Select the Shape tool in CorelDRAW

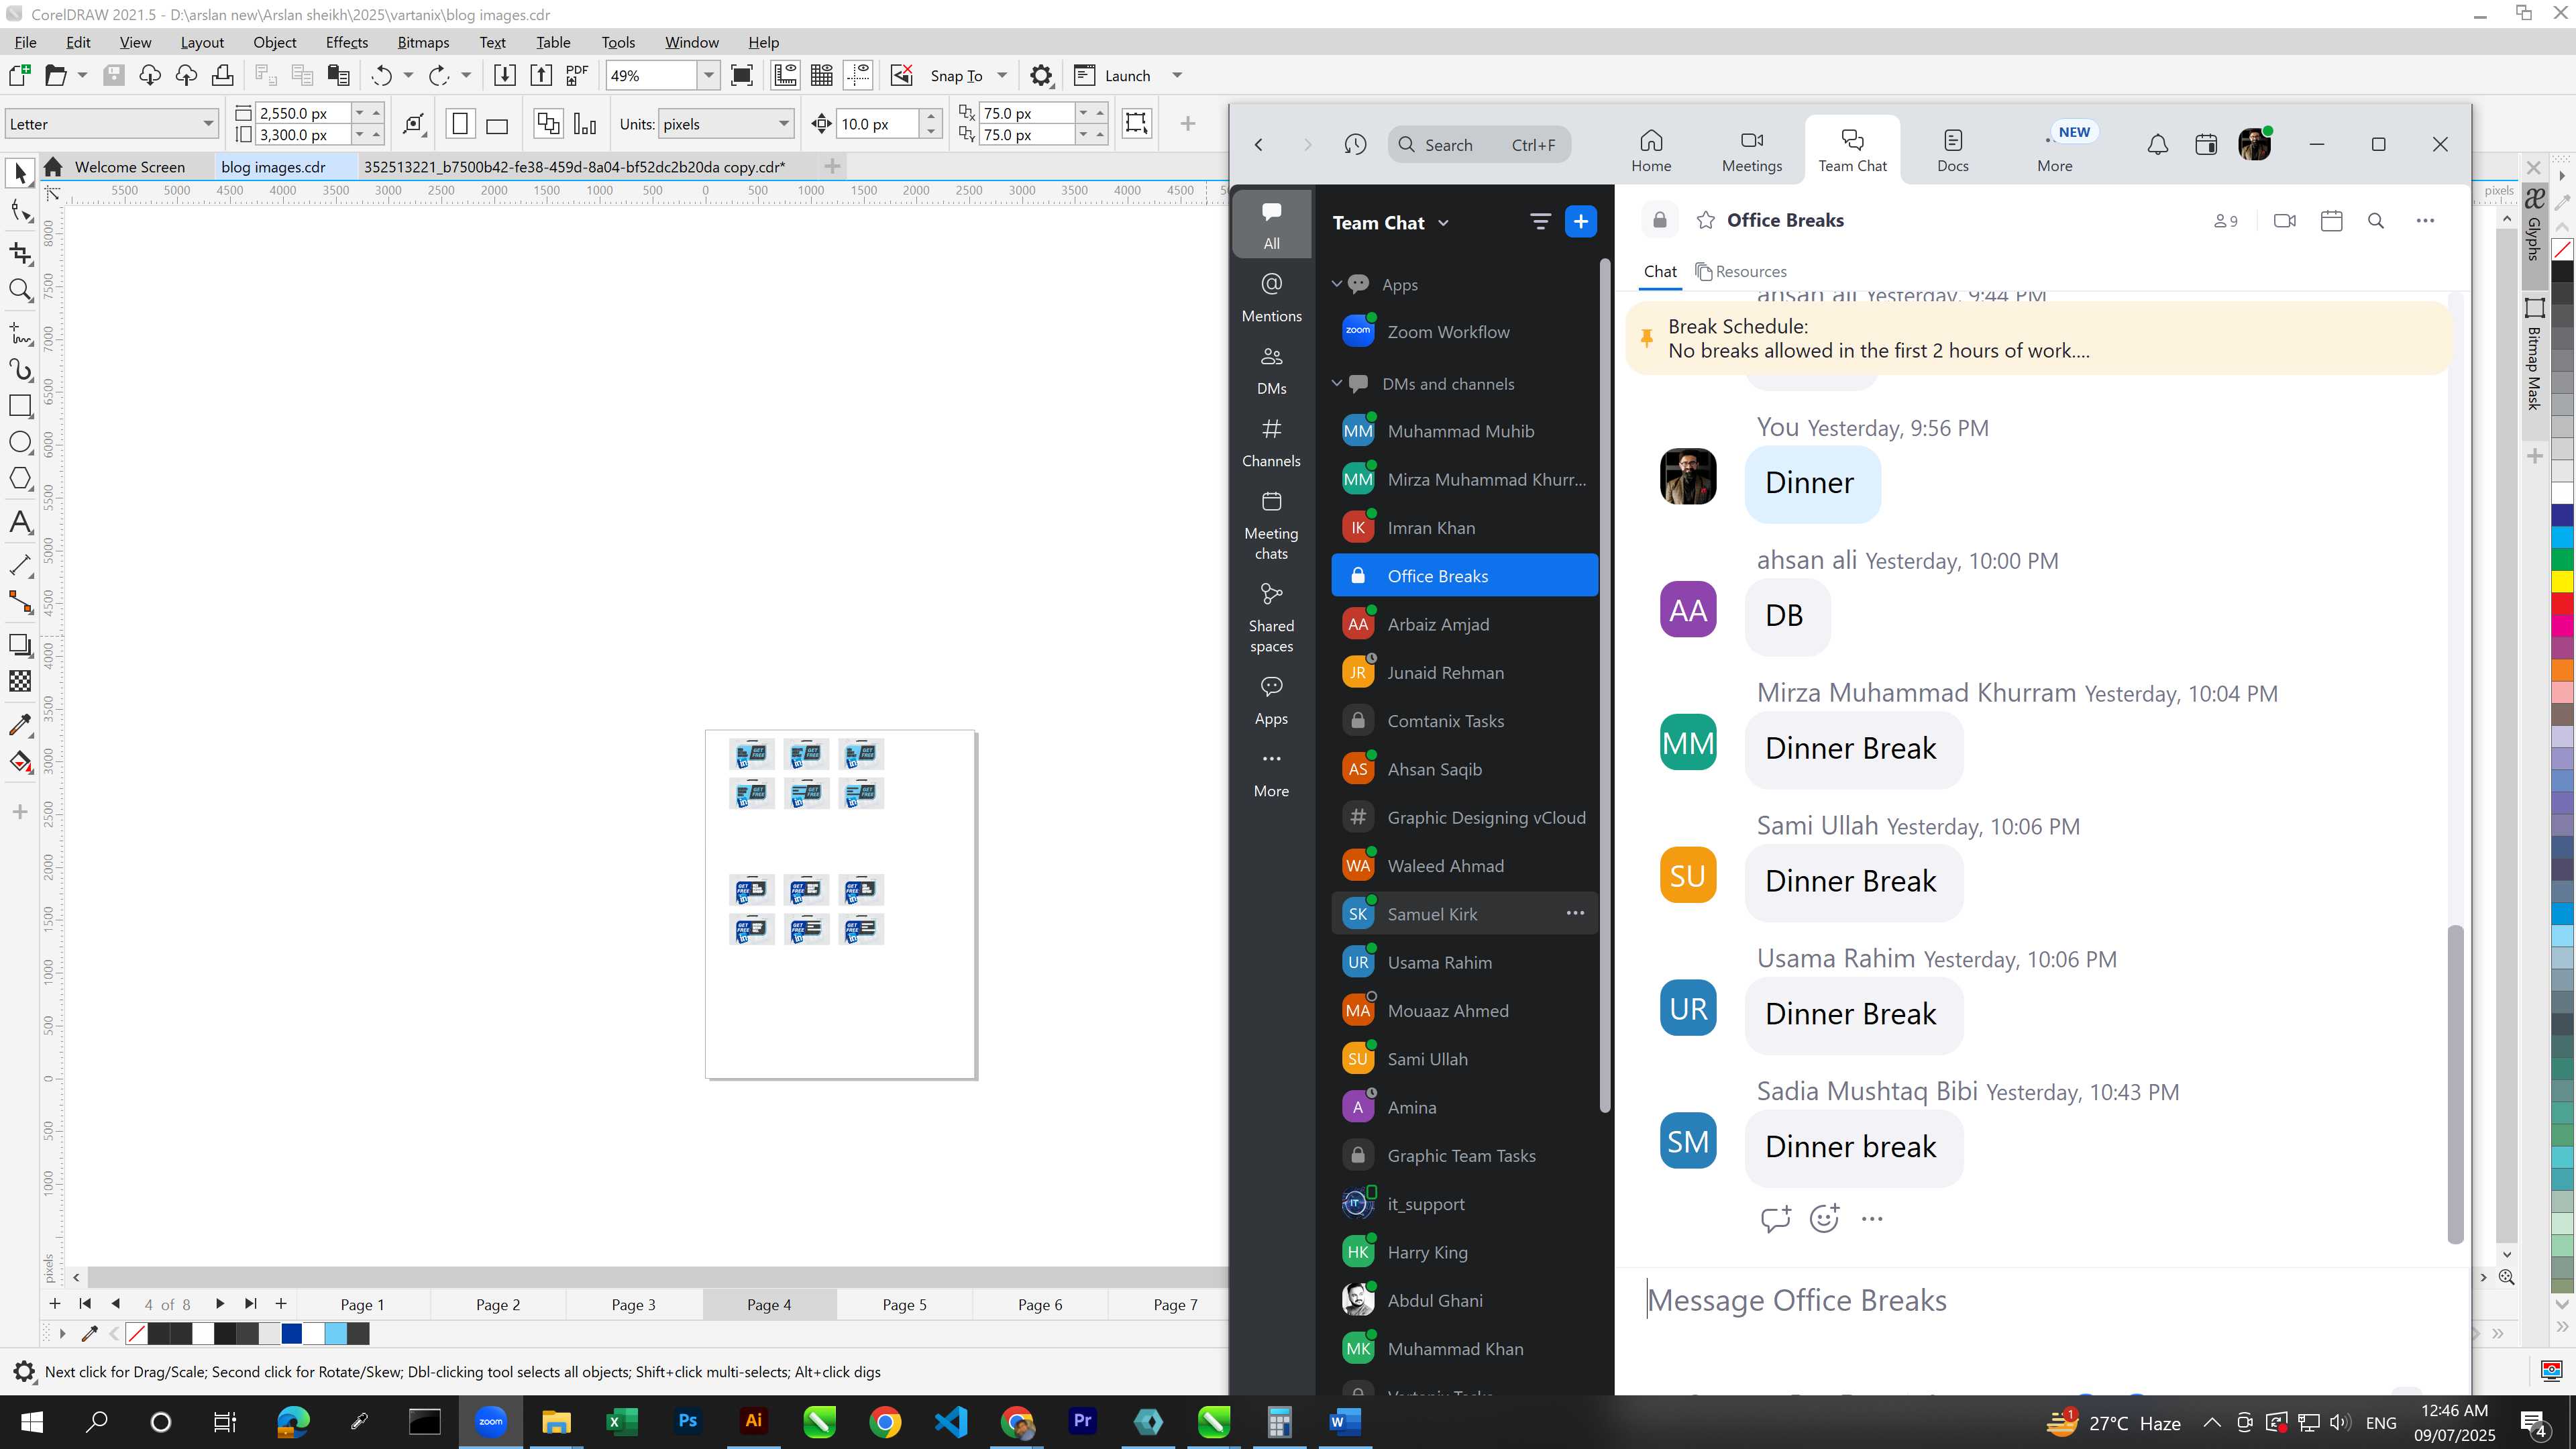20,211
